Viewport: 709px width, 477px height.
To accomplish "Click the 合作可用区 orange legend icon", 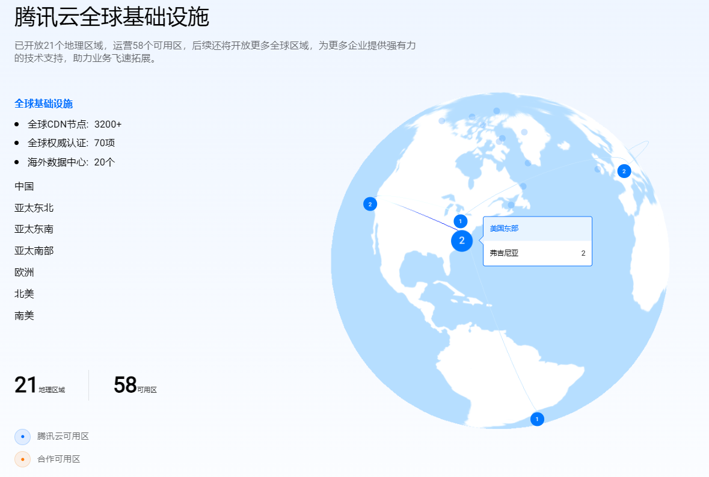I will 23,460.
